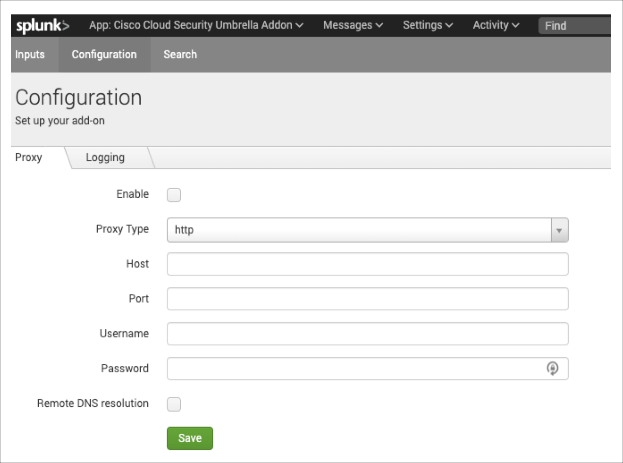Click the App name dropdown chevron

click(298, 25)
